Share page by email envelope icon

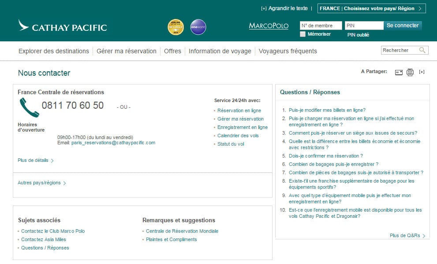pyautogui.click(x=399, y=72)
